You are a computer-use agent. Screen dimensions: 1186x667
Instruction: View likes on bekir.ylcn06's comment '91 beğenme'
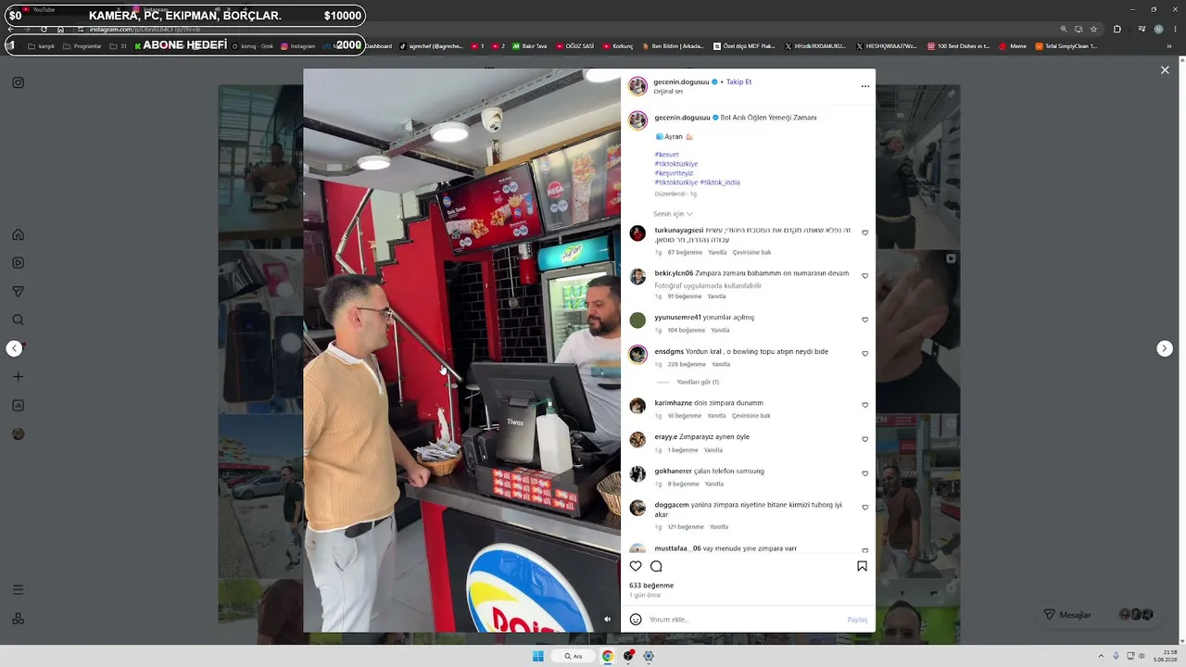(x=685, y=296)
